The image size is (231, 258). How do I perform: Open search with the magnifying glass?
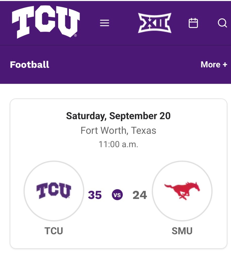coord(222,23)
